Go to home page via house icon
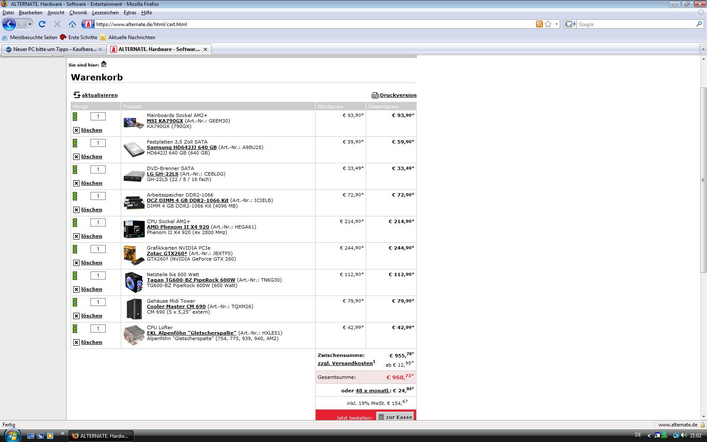Viewport: 707px width, 442px height. [72, 24]
